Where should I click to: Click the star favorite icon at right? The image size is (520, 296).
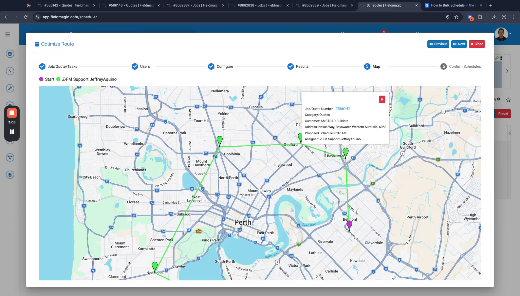pos(508,100)
